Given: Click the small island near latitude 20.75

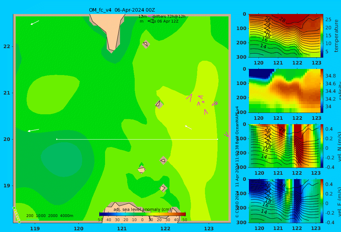Looking at the screenshot, I should click(159, 104).
